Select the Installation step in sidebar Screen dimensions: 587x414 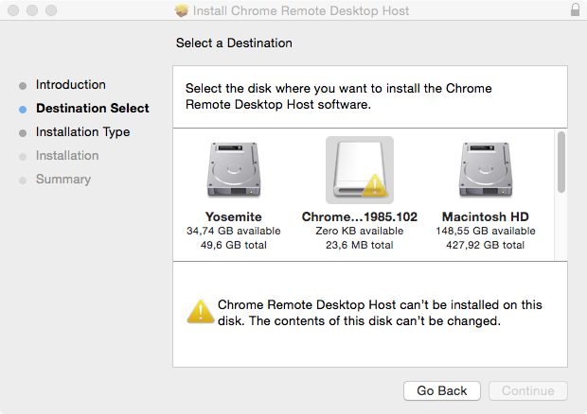(x=67, y=156)
